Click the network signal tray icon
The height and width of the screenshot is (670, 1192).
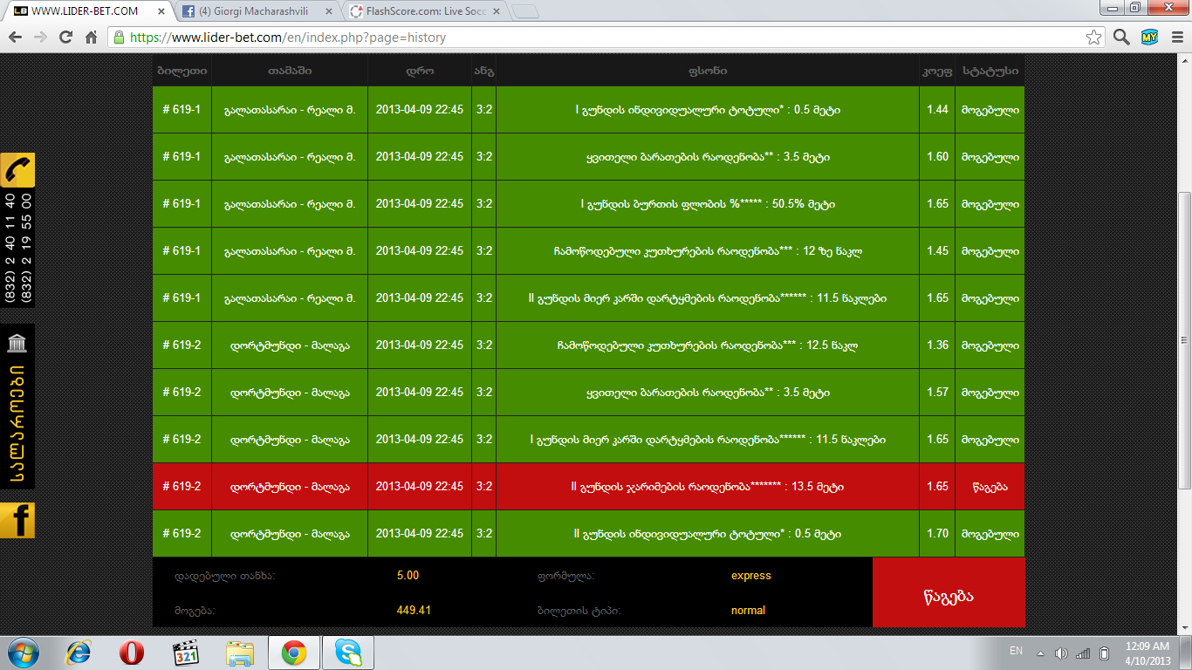1083,653
